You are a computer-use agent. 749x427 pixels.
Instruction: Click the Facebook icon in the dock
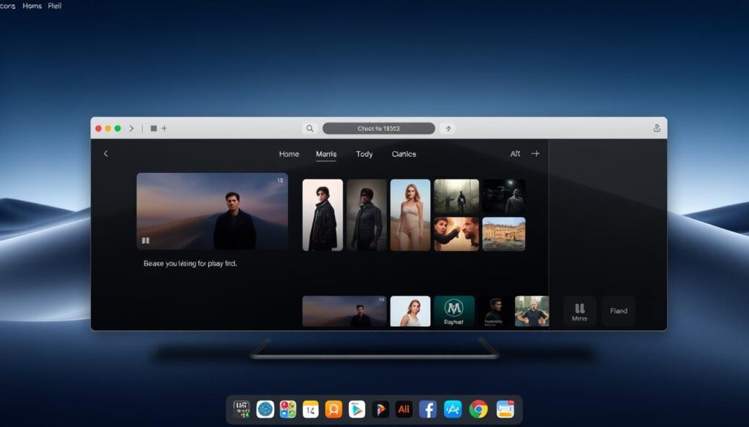(427, 409)
